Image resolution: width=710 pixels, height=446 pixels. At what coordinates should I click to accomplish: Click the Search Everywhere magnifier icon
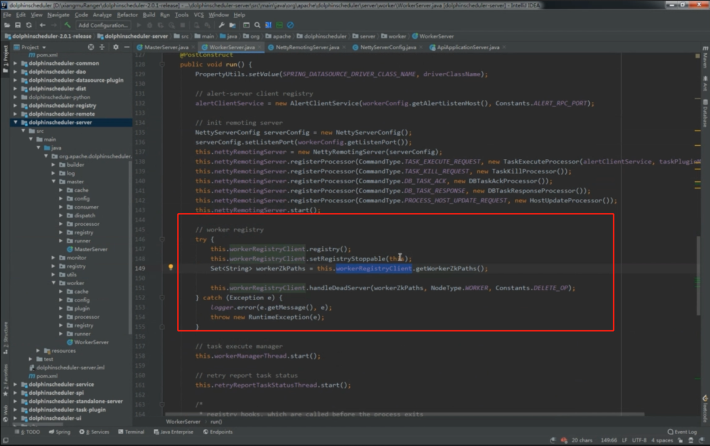coord(257,26)
